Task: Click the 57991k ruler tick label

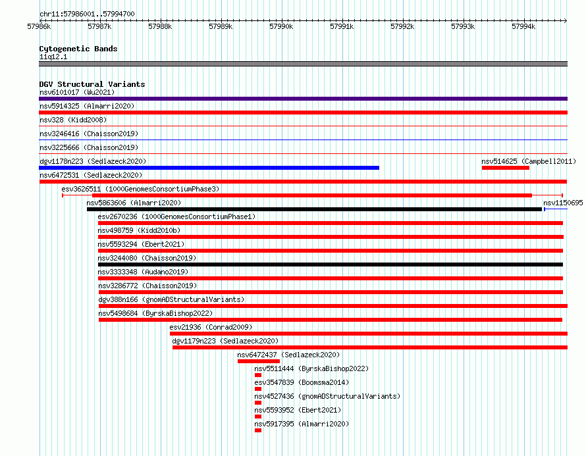Action: [x=342, y=26]
